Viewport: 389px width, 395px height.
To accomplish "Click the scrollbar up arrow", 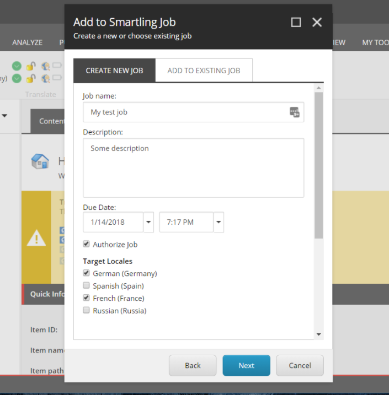I will click(x=318, y=88).
